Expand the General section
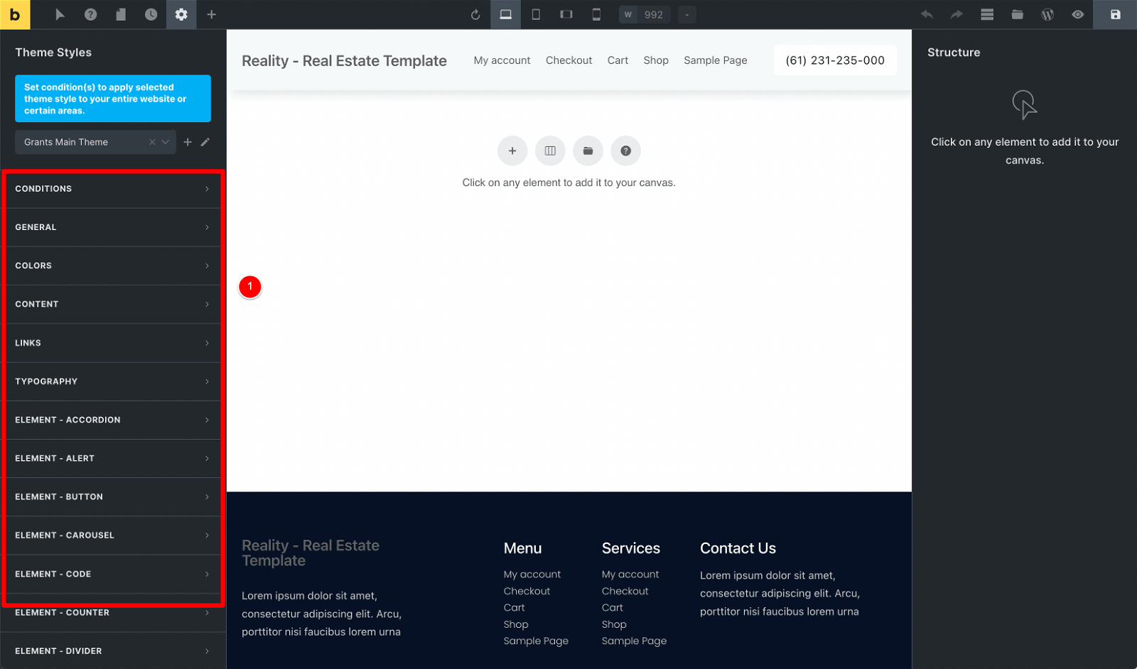 click(x=113, y=227)
